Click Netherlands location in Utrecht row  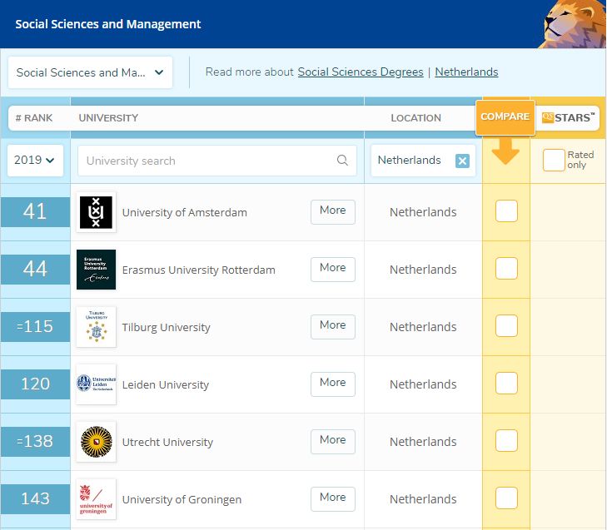423,442
